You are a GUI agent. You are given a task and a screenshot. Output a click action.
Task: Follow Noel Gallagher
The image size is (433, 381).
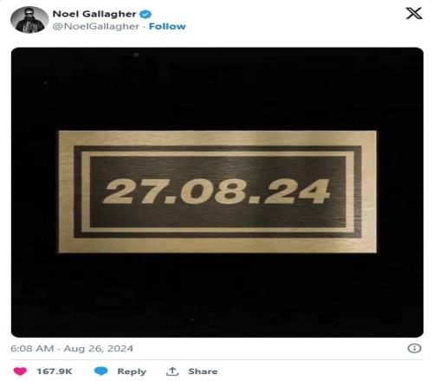(x=167, y=26)
